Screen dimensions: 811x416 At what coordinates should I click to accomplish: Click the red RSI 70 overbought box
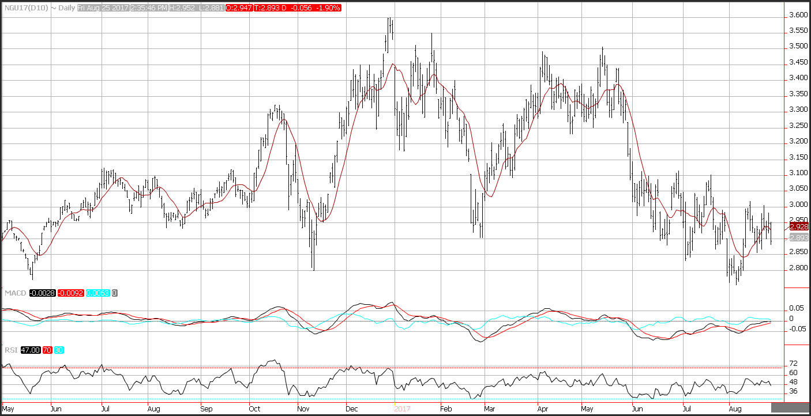(47, 350)
